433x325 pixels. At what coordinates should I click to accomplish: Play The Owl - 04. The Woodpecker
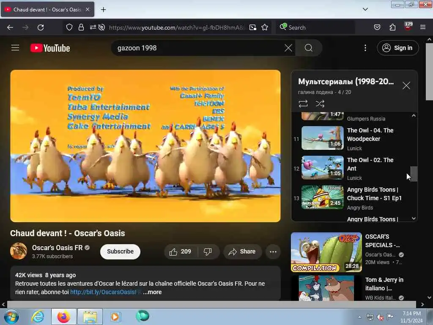[x=354, y=139]
